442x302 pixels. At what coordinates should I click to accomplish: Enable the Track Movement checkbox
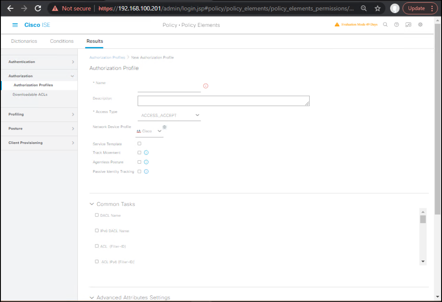tap(139, 152)
